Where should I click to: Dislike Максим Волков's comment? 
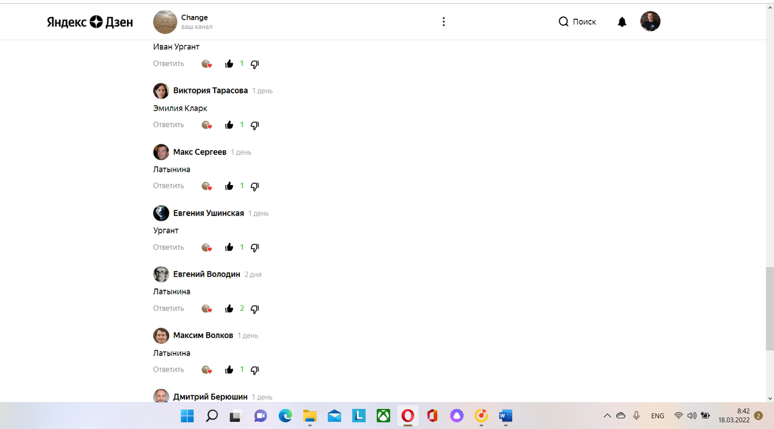click(x=255, y=370)
